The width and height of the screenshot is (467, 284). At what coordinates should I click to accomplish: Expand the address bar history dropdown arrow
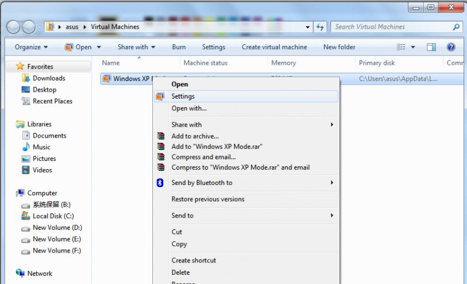point(308,27)
